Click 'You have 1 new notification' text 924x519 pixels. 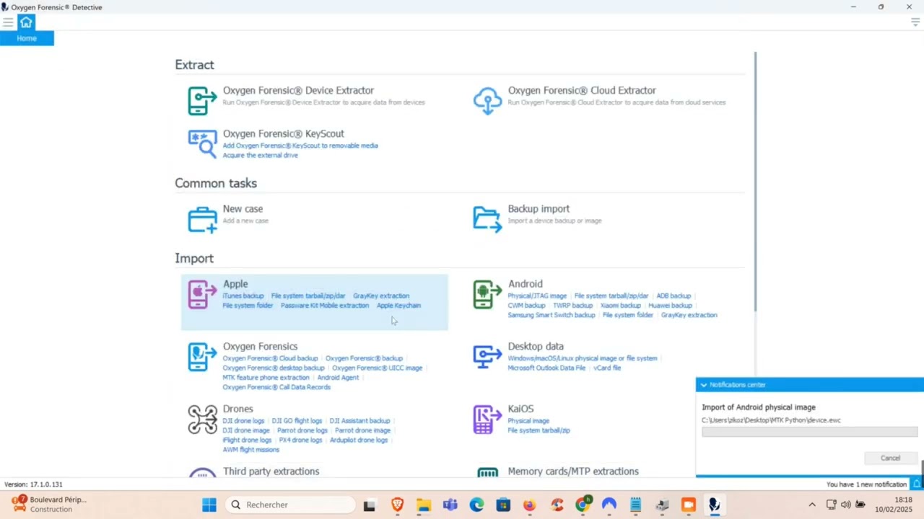click(866, 484)
